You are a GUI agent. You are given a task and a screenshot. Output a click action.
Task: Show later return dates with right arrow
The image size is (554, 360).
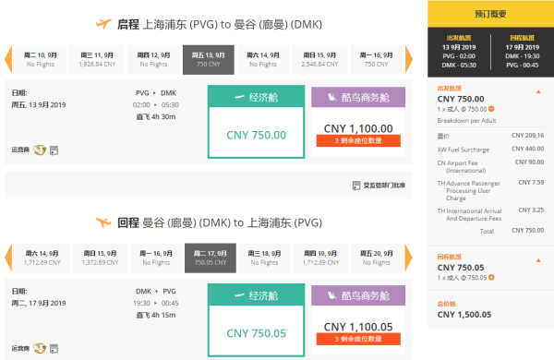point(409,258)
